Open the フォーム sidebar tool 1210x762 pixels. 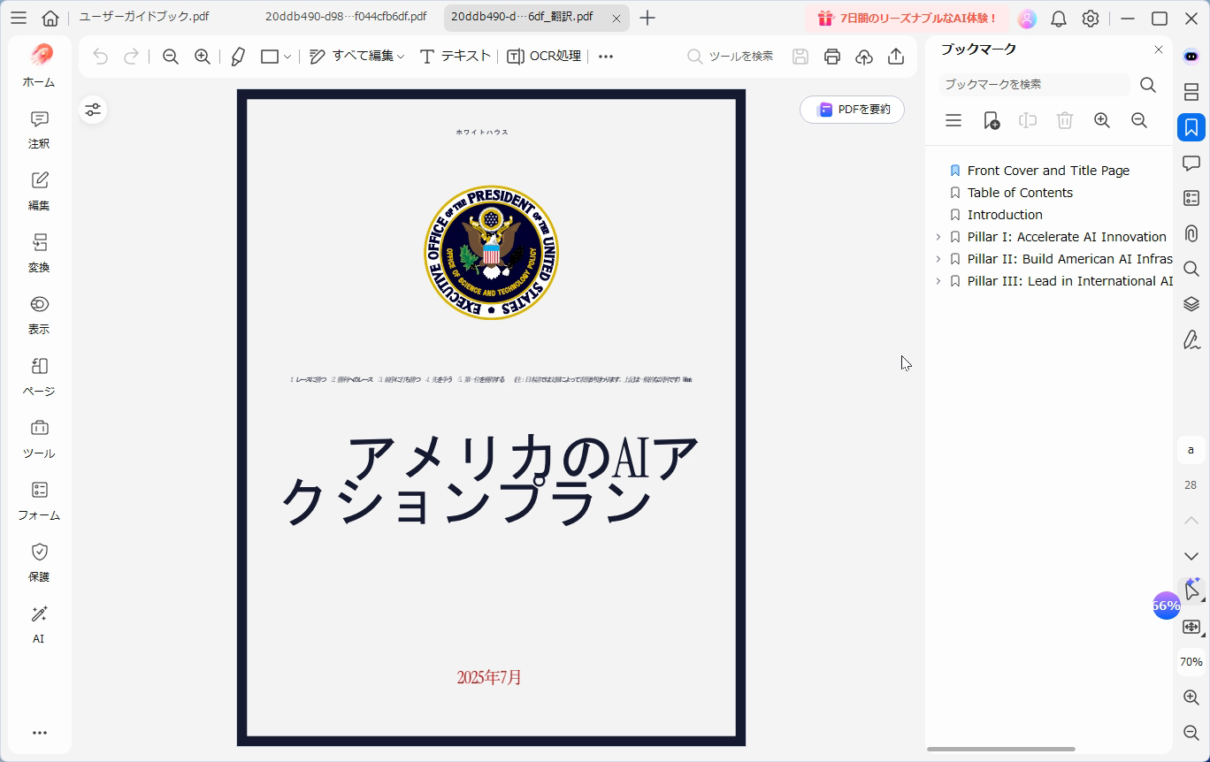coord(38,500)
